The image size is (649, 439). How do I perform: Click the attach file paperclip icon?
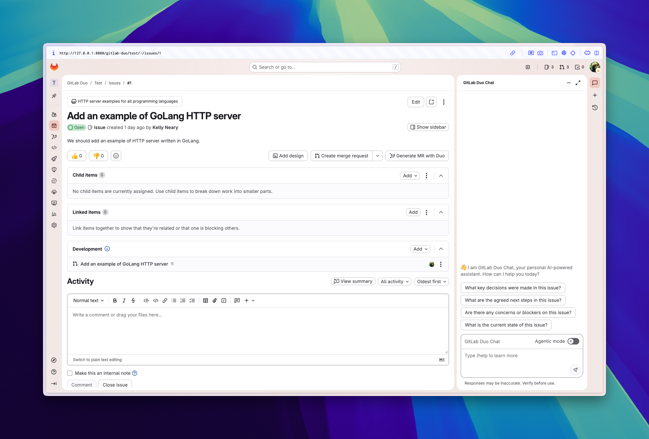[x=214, y=300]
